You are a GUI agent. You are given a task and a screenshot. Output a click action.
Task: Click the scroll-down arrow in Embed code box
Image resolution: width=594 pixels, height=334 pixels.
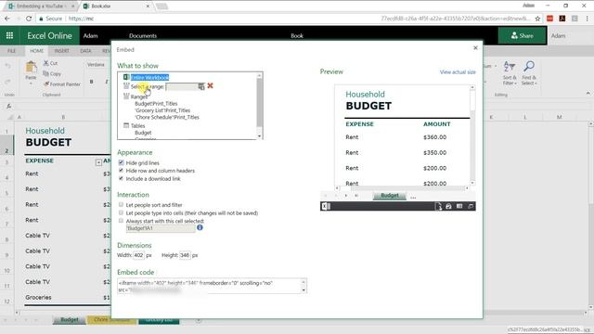point(303,290)
